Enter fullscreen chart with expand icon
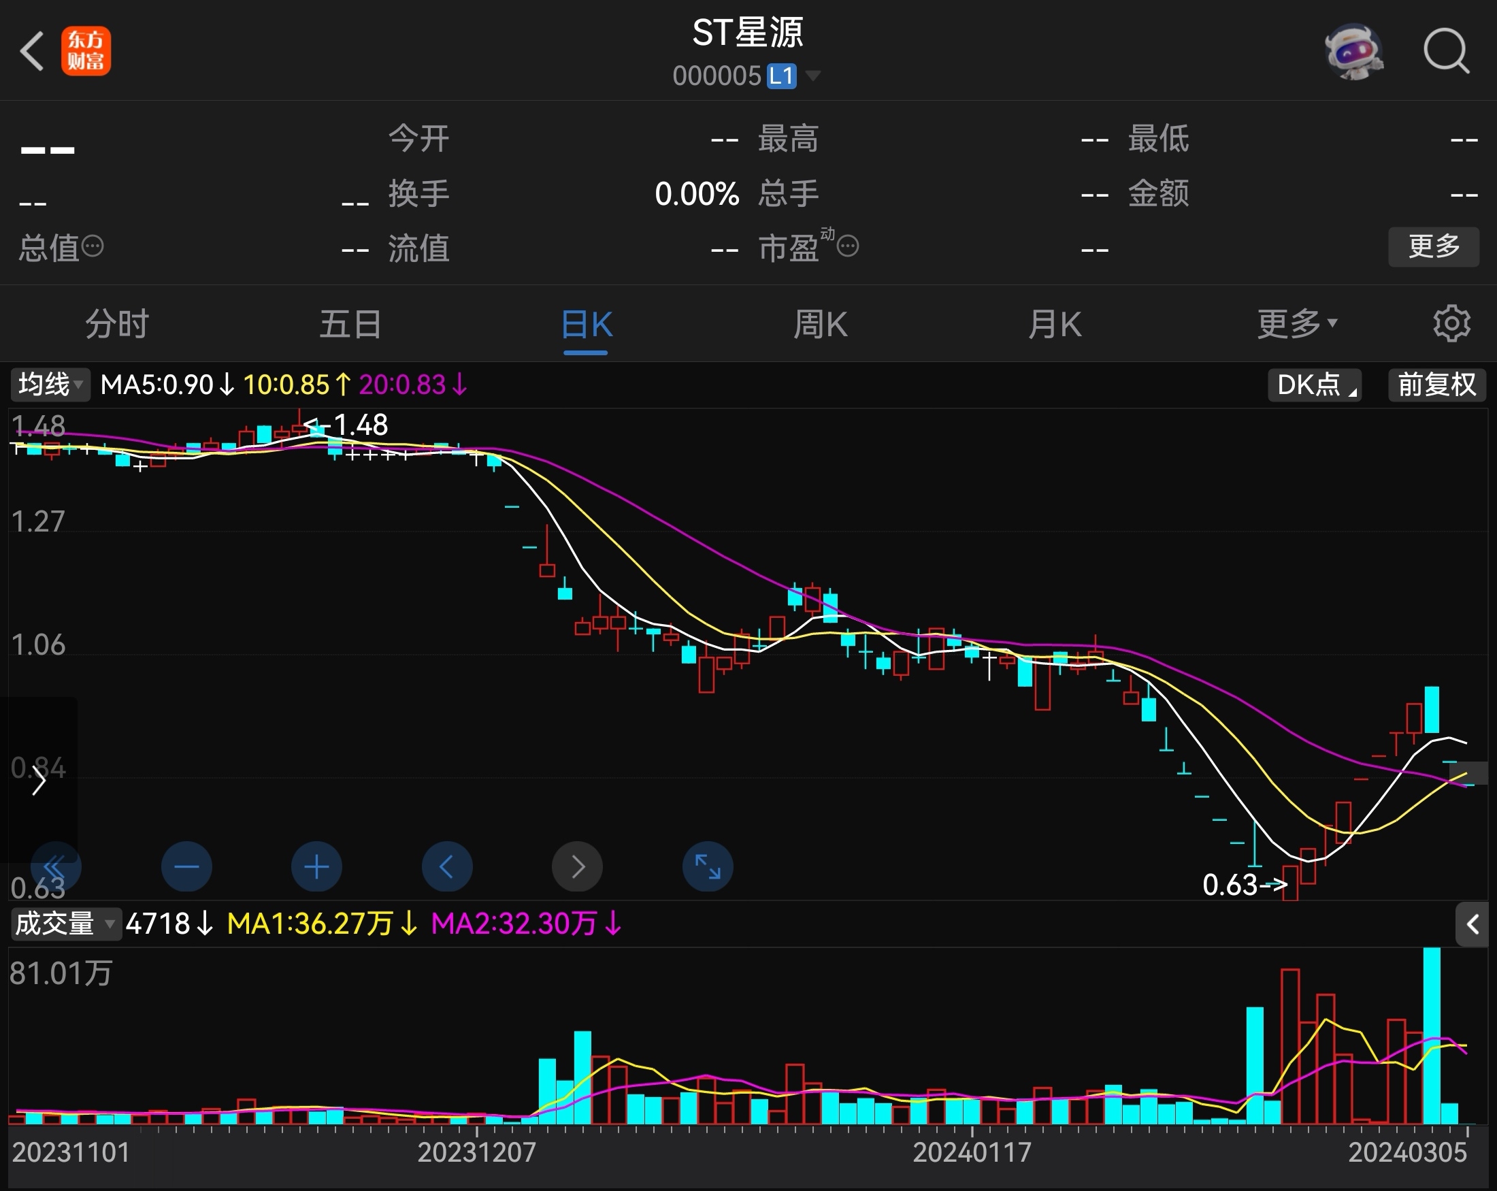This screenshot has height=1191, width=1497. coord(708,866)
